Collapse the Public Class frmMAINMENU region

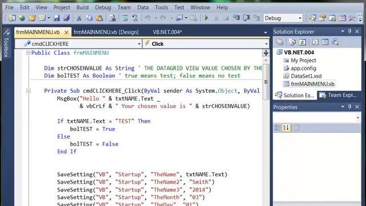(x=28, y=53)
